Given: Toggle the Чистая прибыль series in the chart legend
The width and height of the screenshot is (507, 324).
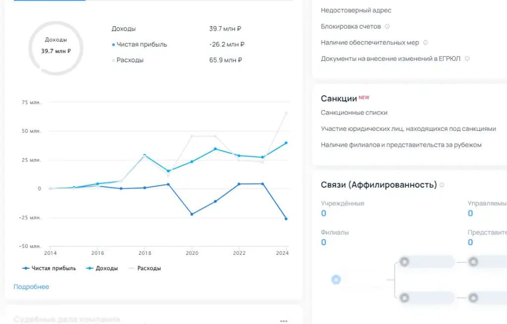Looking at the screenshot, I should click(49, 268).
